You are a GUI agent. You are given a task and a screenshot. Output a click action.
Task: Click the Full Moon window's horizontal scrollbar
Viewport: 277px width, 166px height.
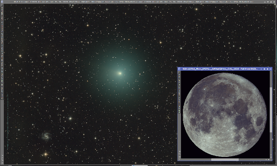point(226,159)
